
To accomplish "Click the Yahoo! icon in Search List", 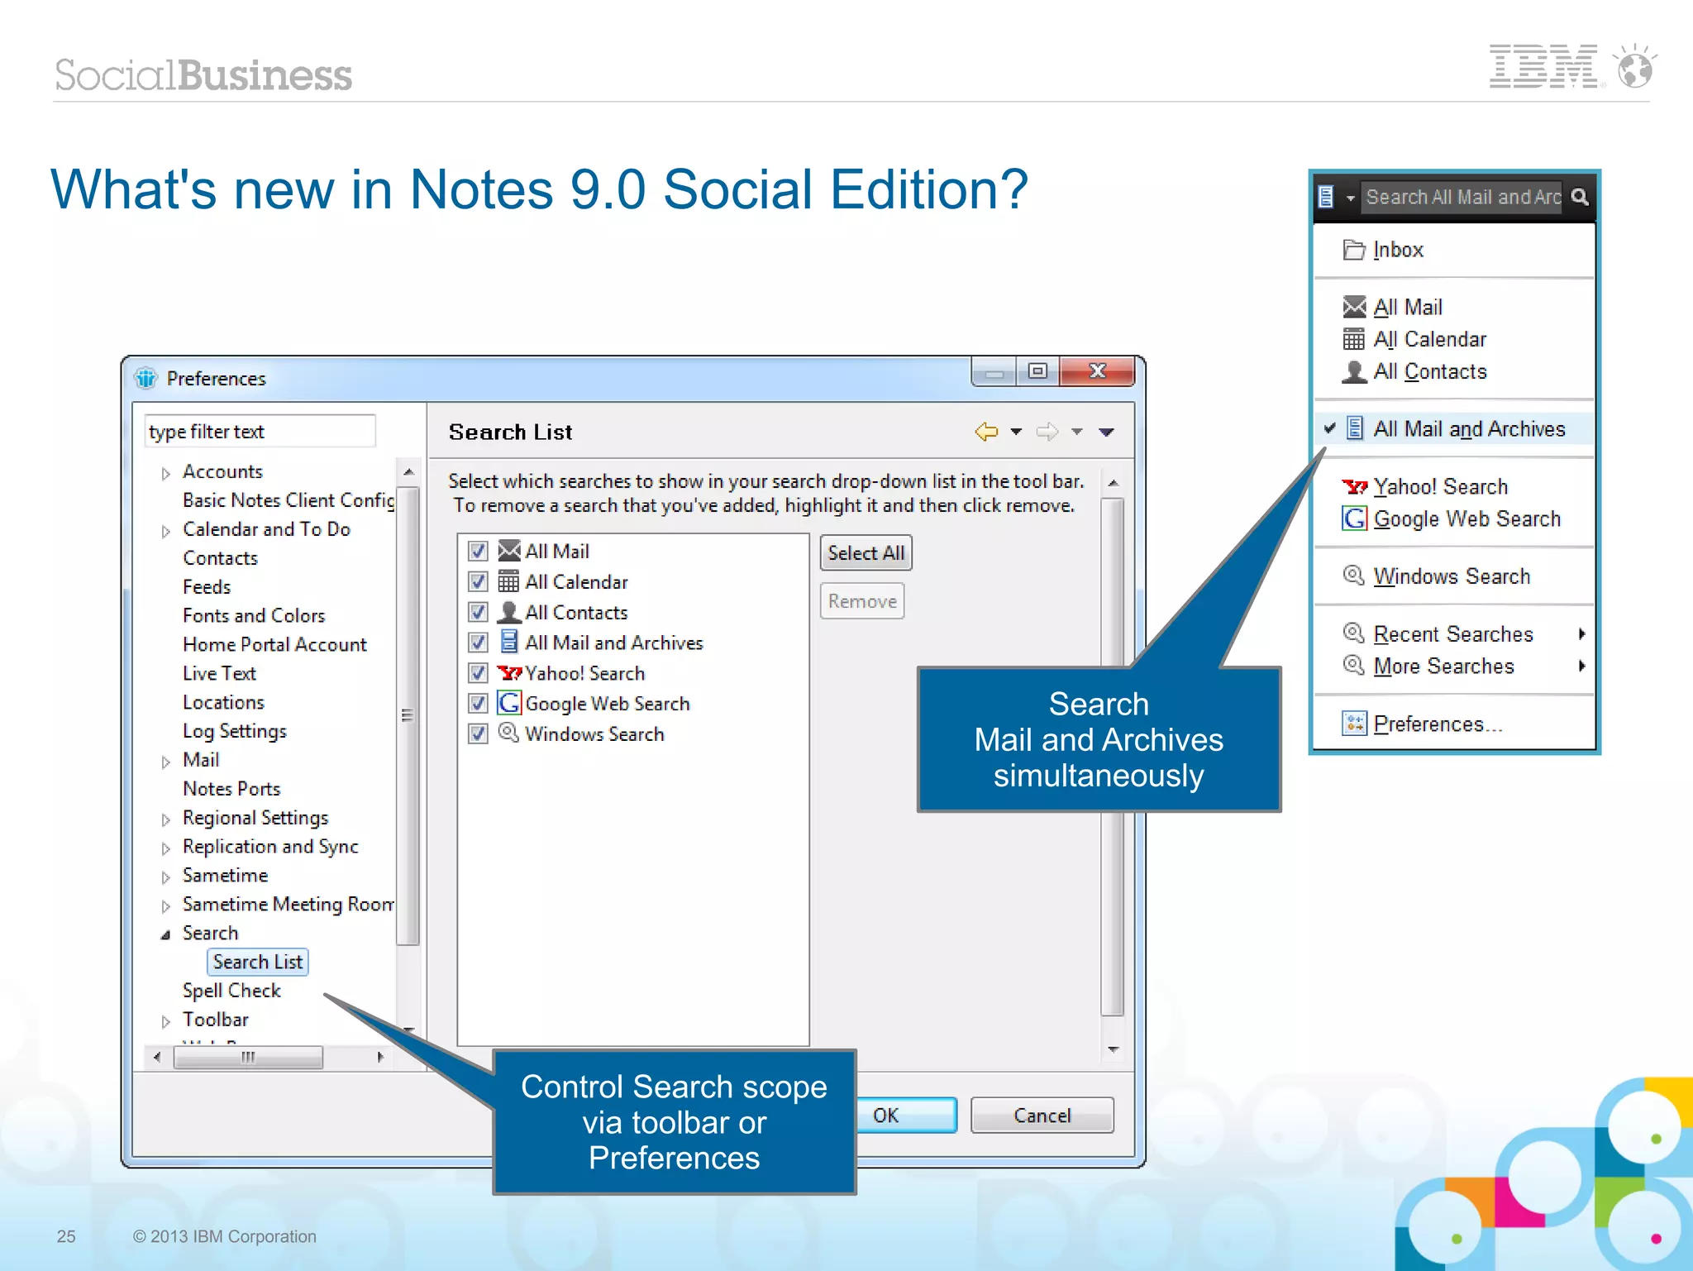I will 509,673.
